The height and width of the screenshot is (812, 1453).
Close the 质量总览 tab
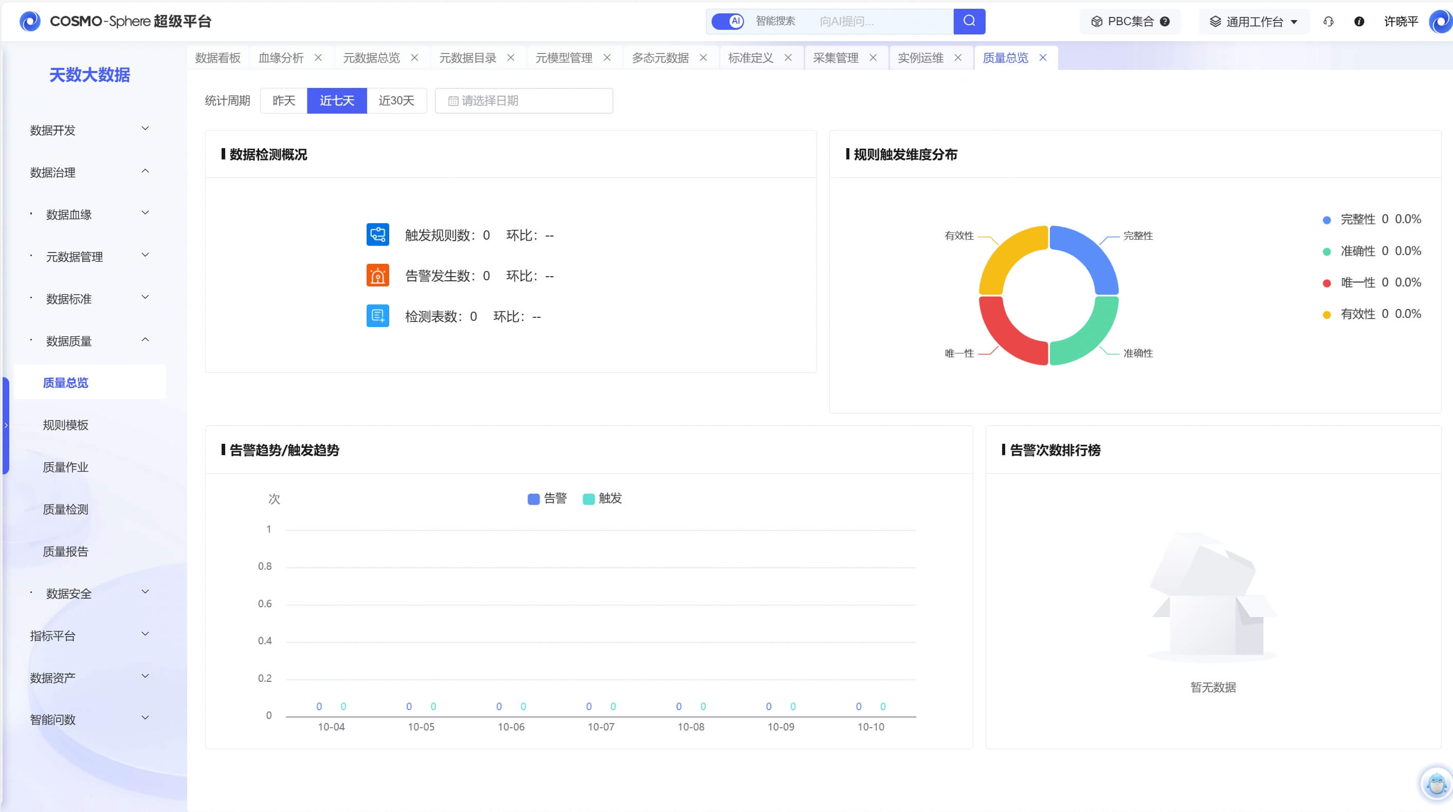(x=1043, y=58)
